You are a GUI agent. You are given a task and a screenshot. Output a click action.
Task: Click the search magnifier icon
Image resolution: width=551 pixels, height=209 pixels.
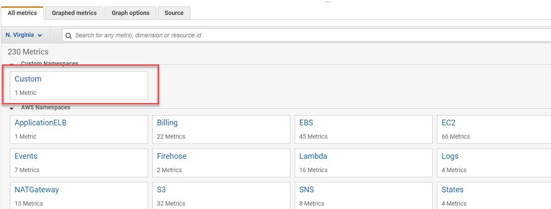click(69, 35)
